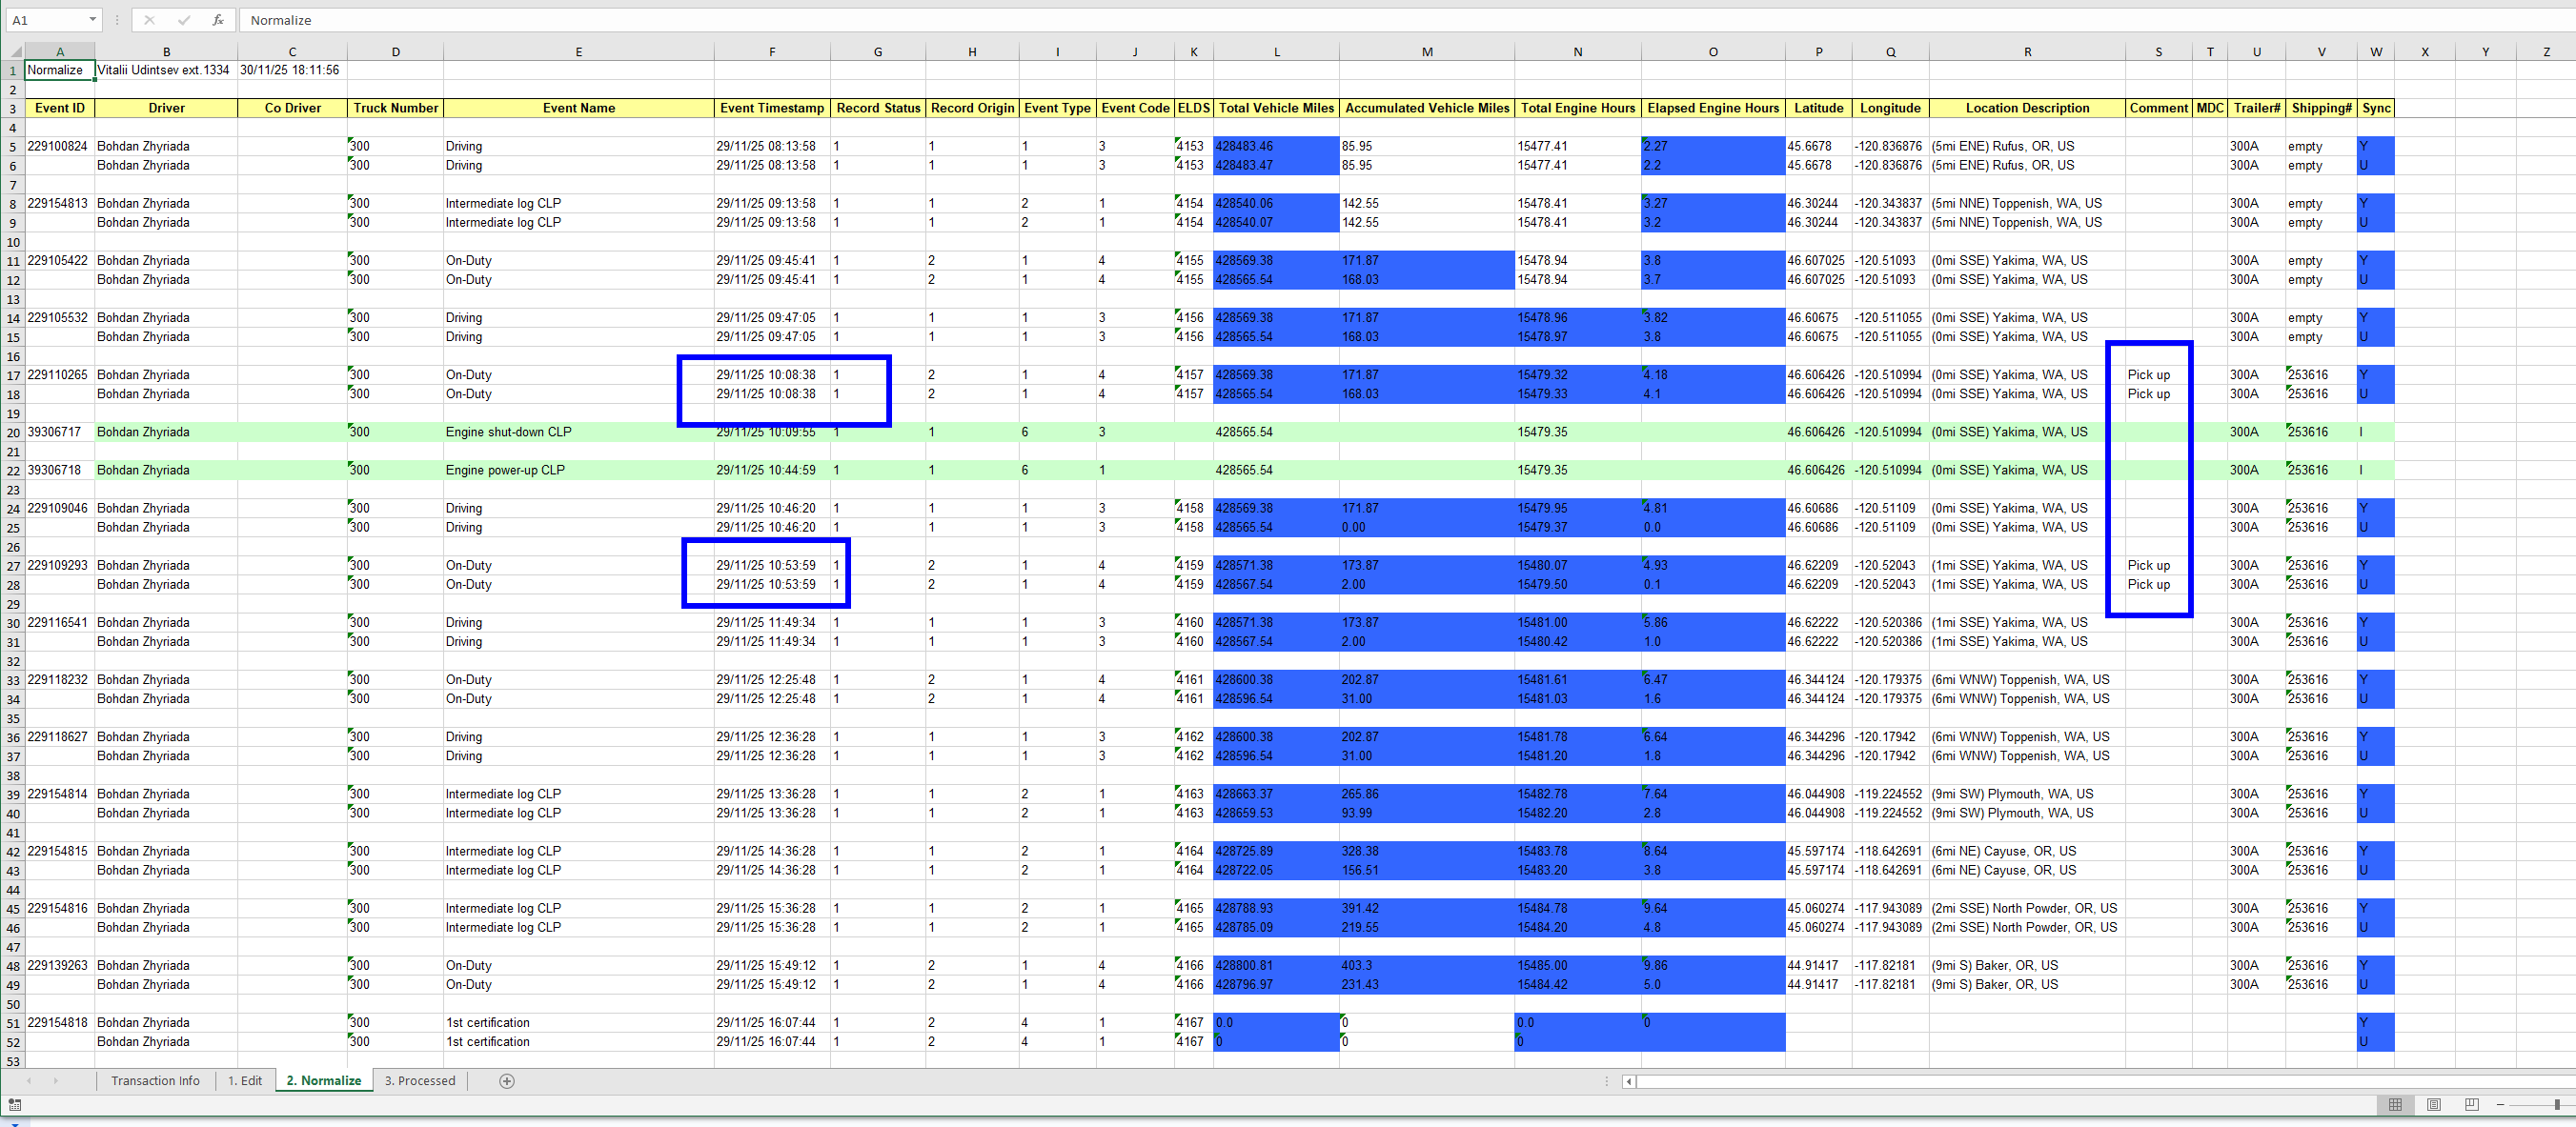
Task: Click the macro recording status bar icon
Action: tap(15, 1105)
